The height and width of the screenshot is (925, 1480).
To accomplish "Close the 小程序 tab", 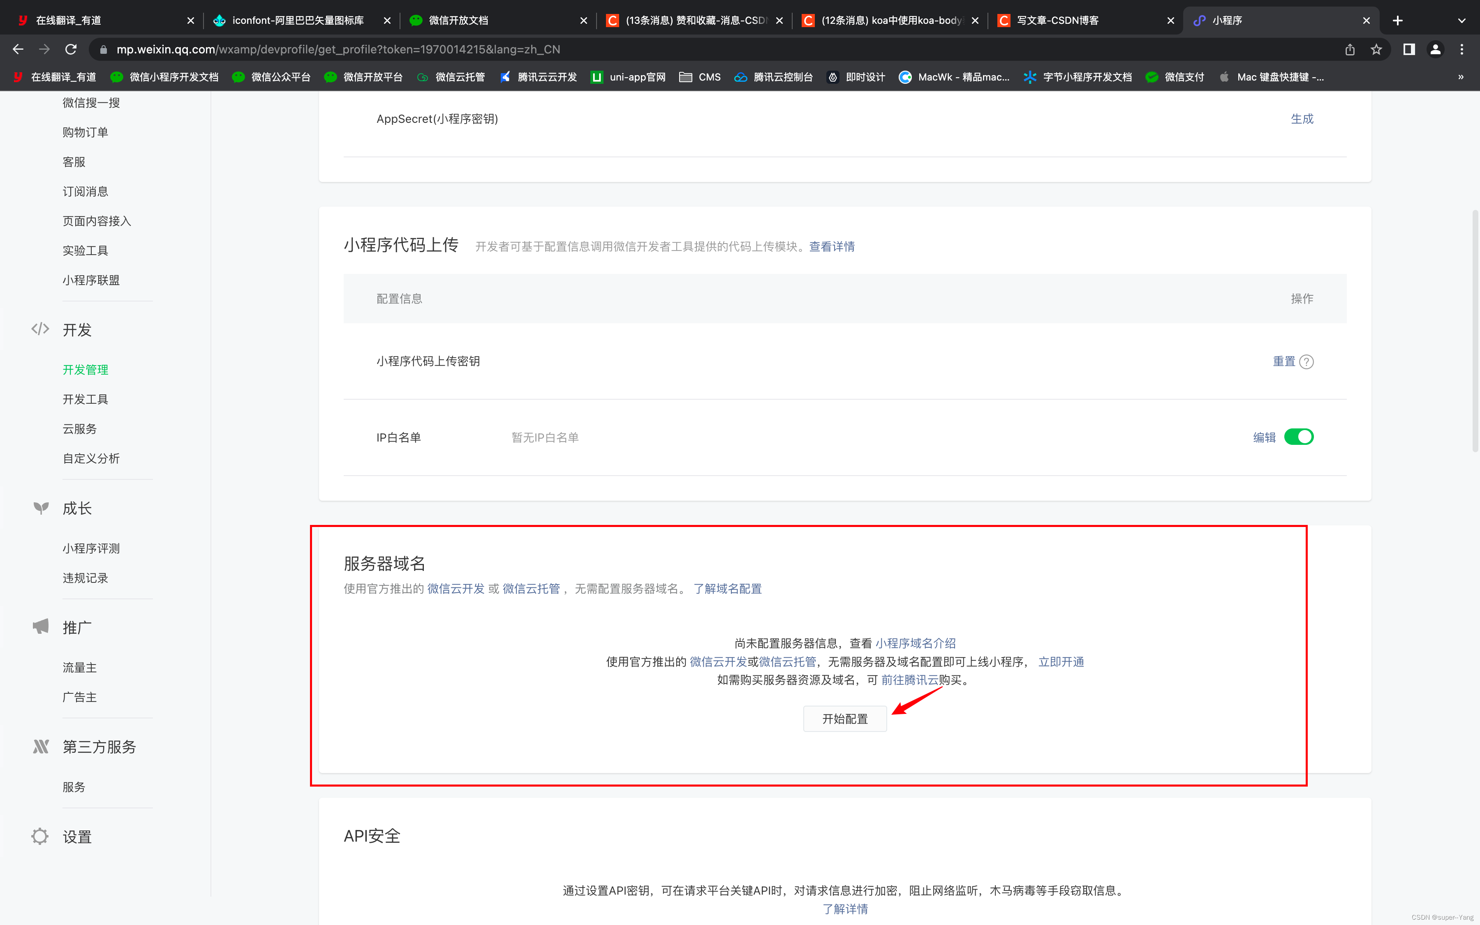I will coord(1366,20).
